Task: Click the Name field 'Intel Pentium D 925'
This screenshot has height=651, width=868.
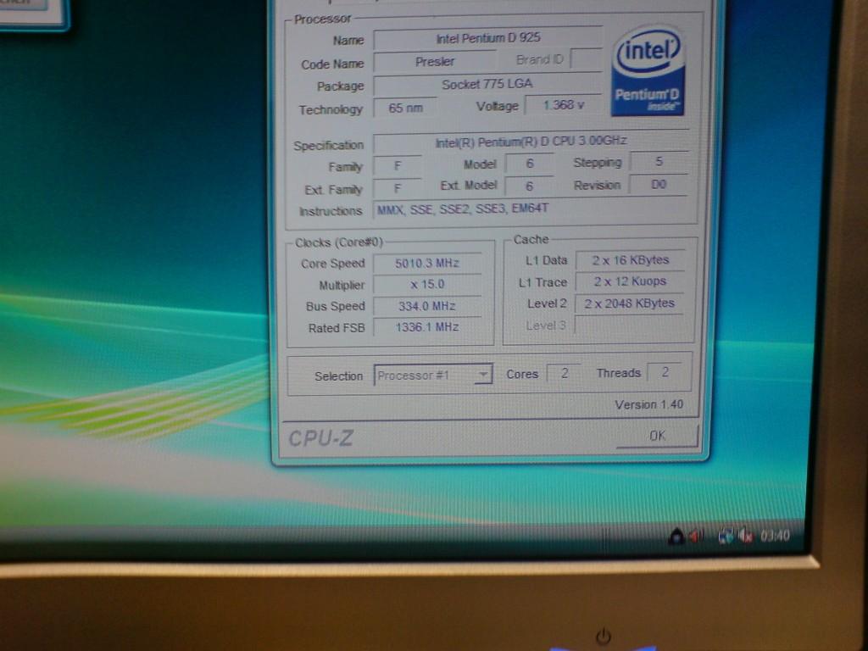Action: [487, 38]
